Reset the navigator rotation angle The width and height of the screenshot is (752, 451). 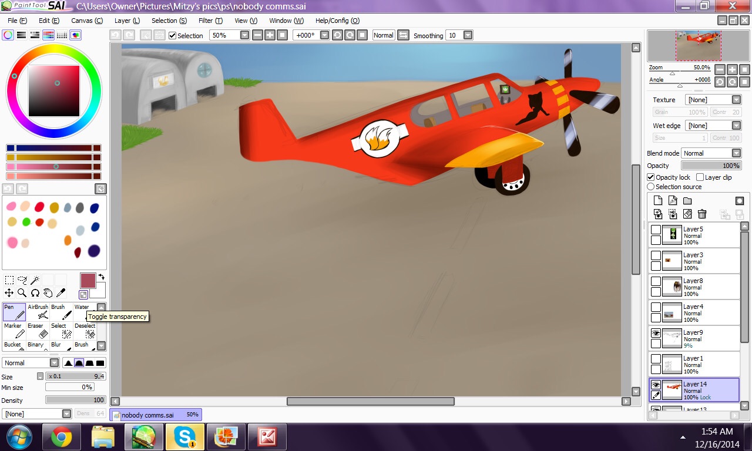(744, 82)
